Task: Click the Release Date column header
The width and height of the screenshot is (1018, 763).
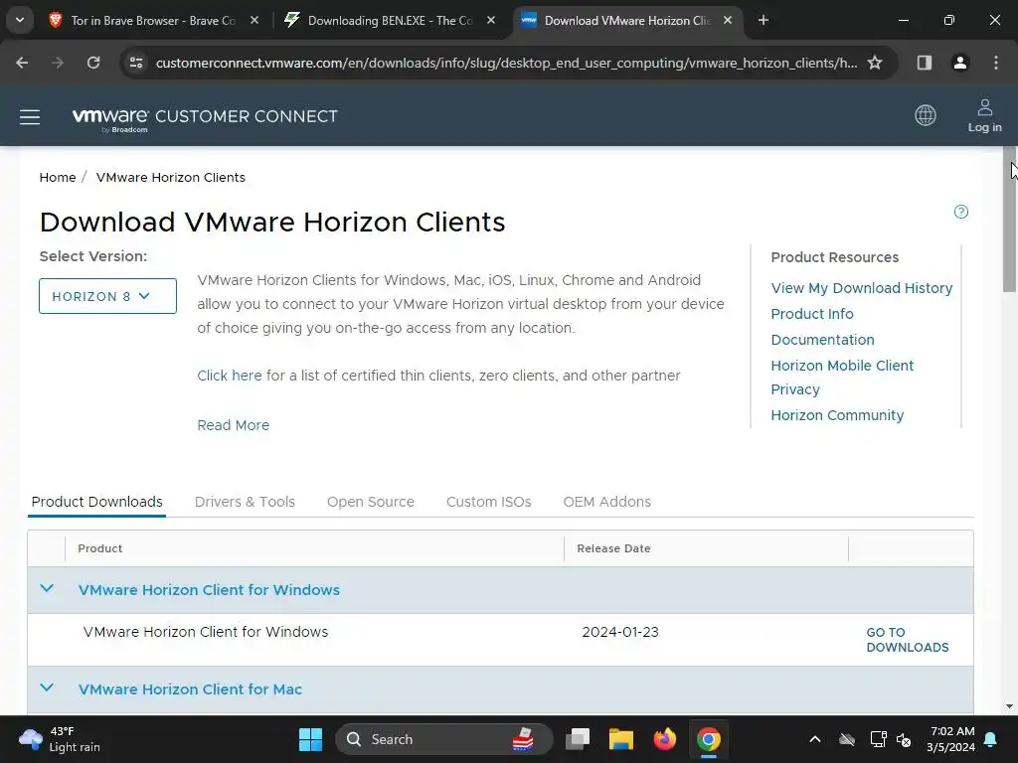Action: click(613, 548)
